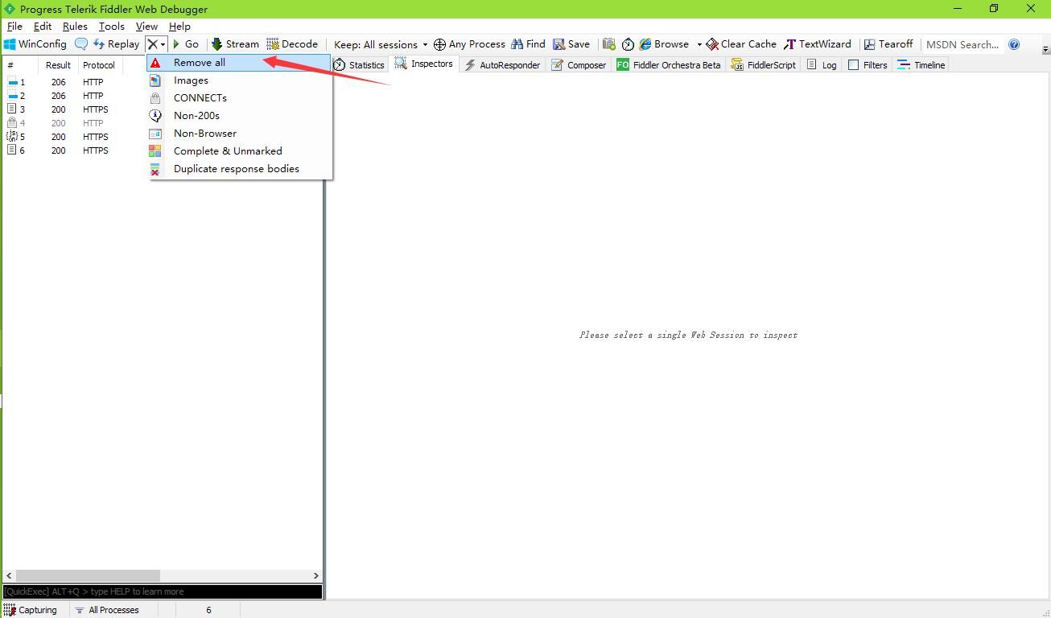Screen dimensions: 1051x618
Task: Open the View menu
Action: [146, 27]
